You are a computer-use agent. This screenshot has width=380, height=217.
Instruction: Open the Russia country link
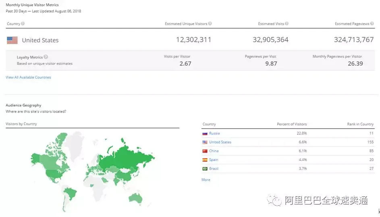pyautogui.click(x=214, y=134)
